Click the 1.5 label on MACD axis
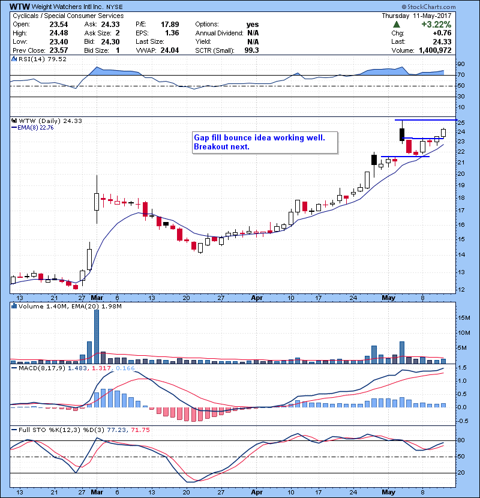The height and width of the screenshot is (498, 480). coord(462,368)
